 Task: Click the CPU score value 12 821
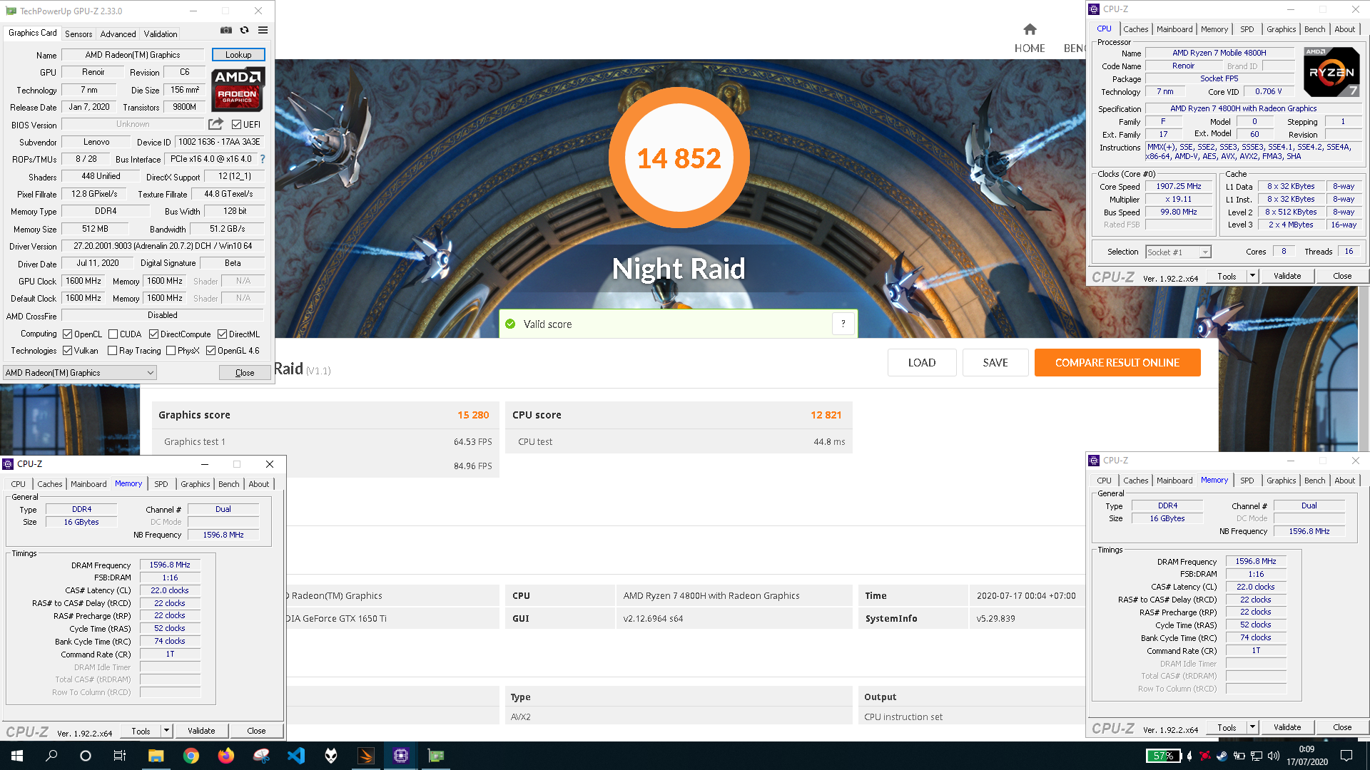click(826, 415)
